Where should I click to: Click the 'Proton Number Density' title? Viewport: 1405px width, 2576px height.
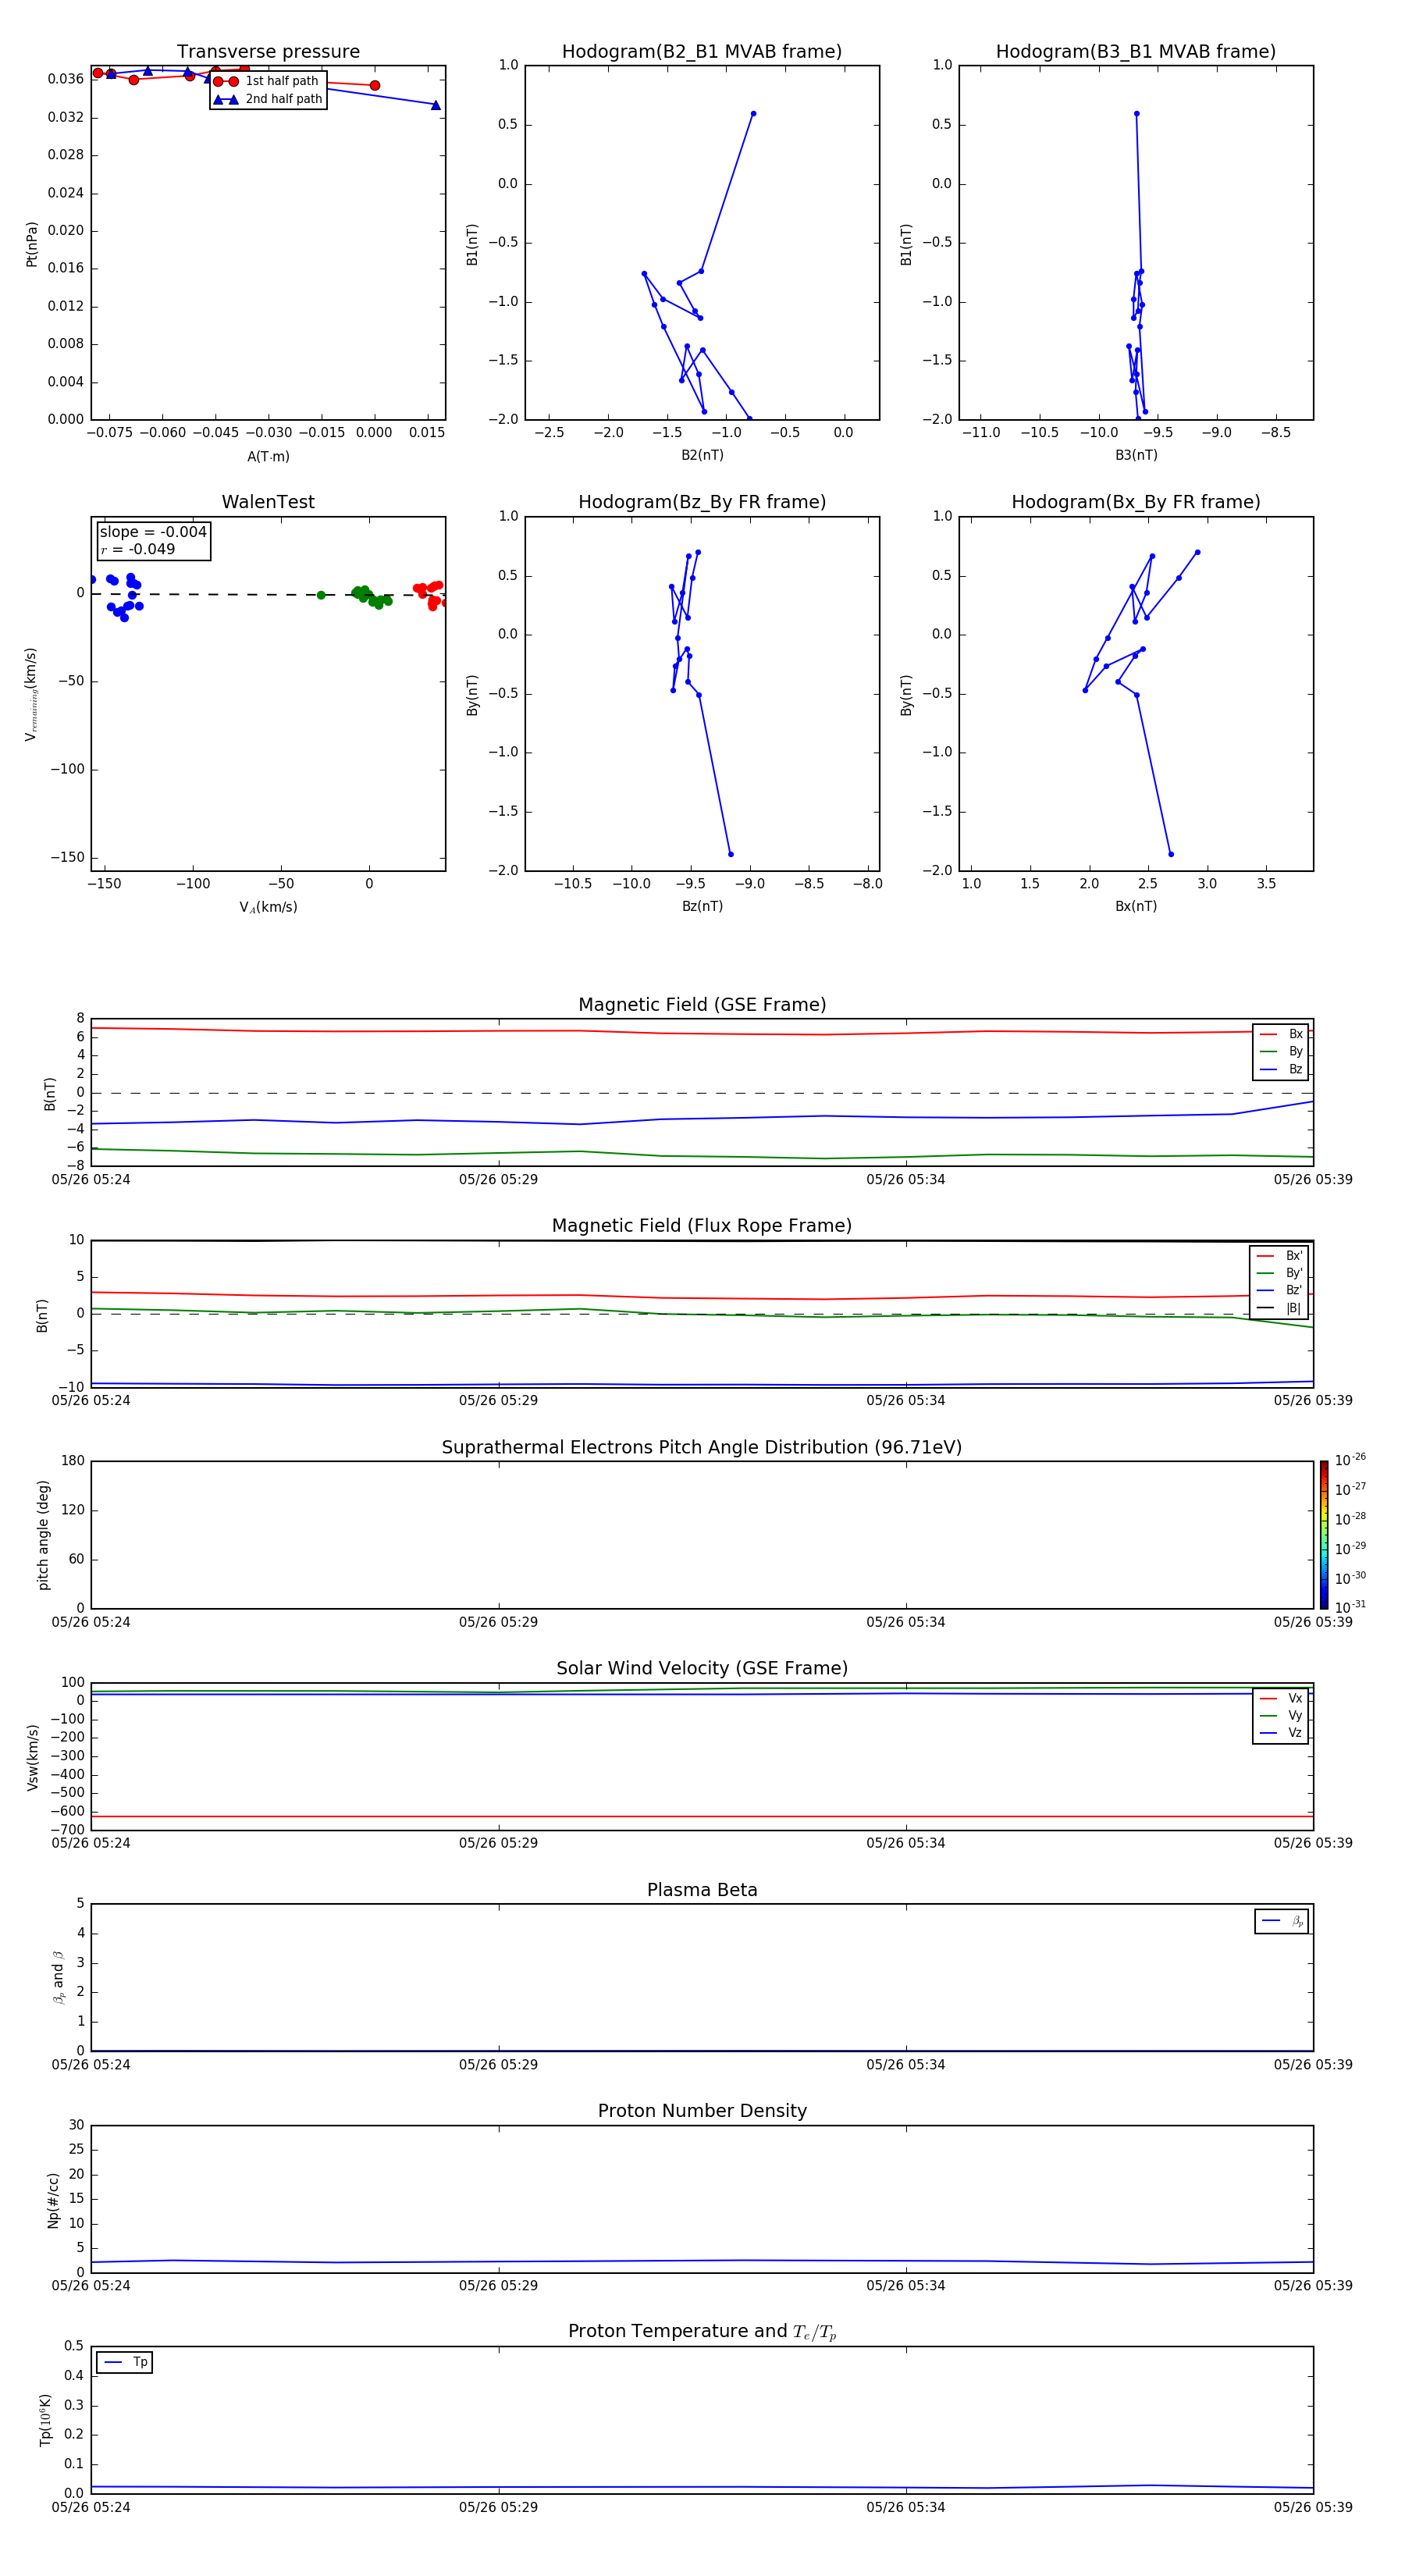click(702, 2111)
